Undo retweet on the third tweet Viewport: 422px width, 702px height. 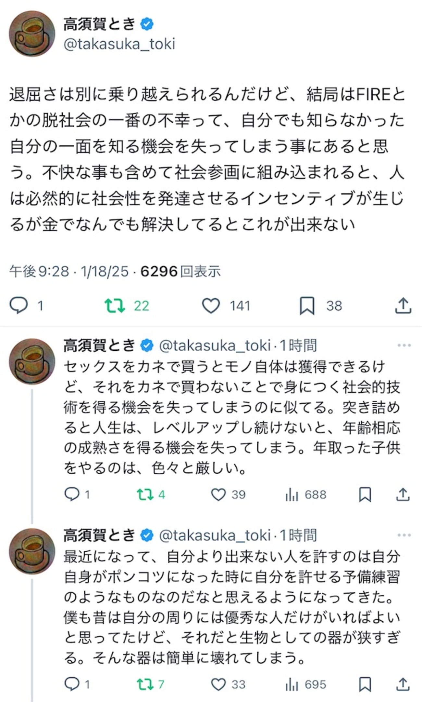(145, 684)
